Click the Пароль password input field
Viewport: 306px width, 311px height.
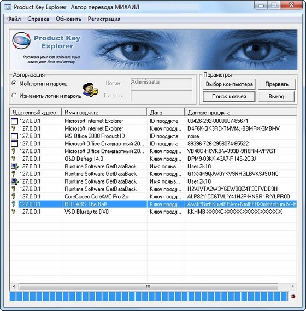pyautogui.click(x=161, y=96)
